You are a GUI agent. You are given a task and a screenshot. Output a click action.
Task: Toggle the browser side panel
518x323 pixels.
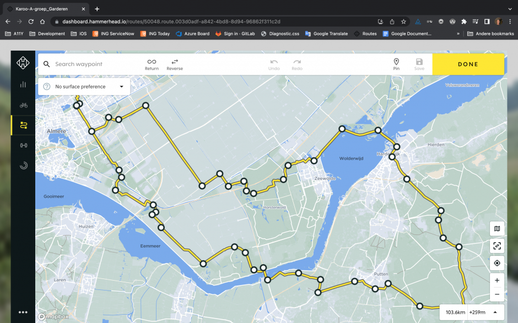tap(487, 21)
